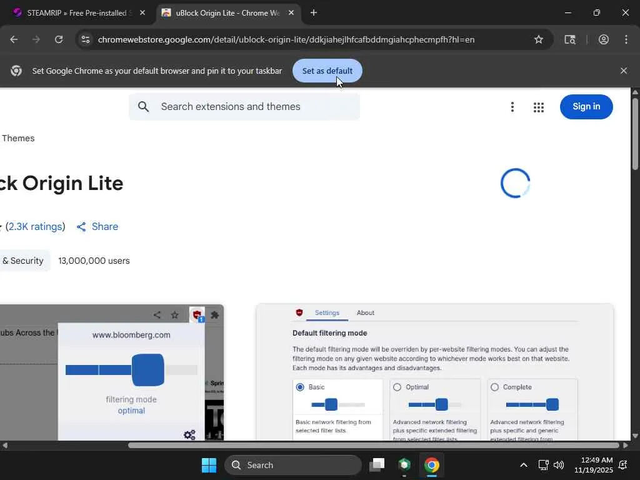
Task: Open the Privacy & Security category chip
Action: pyautogui.click(x=24, y=261)
